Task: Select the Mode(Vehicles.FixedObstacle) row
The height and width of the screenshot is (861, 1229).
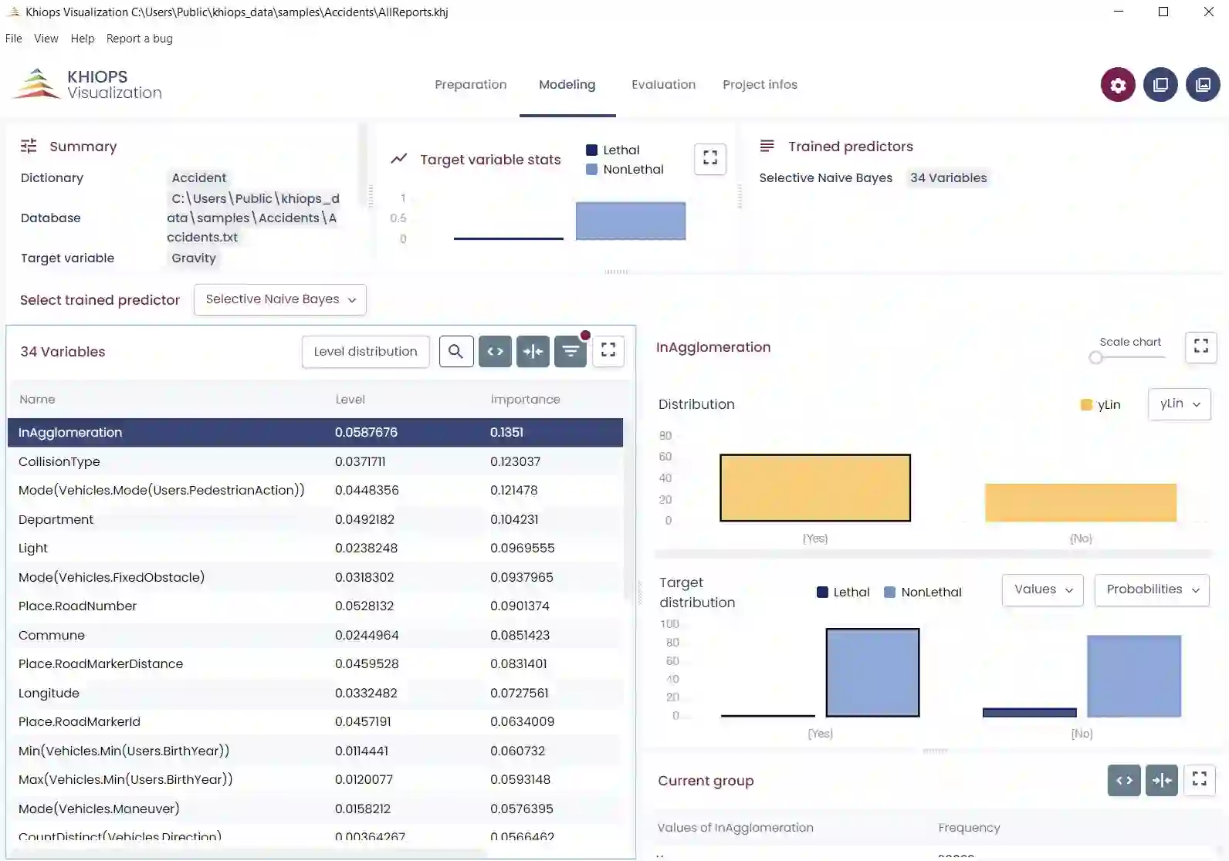Action: tap(315, 577)
